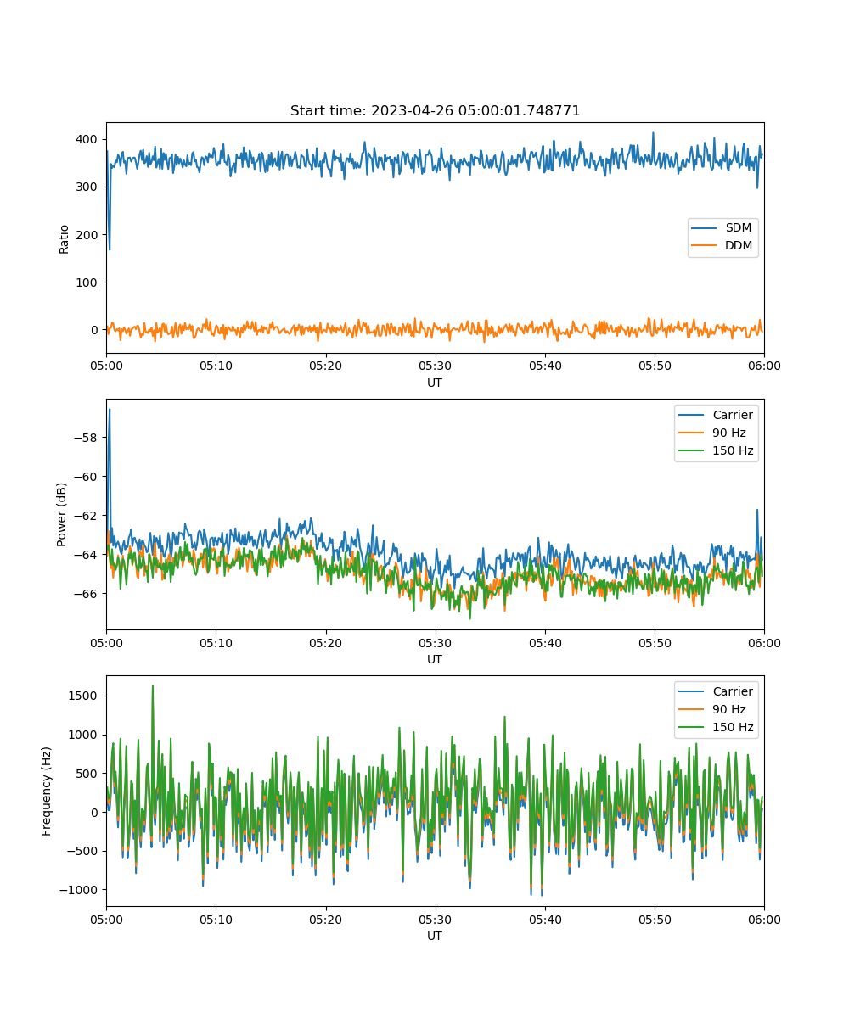Image resolution: width=849 pixels, height=1018 pixels.
Task: Click the 100 tick on the Ratio axis
Action: coord(88,282)
